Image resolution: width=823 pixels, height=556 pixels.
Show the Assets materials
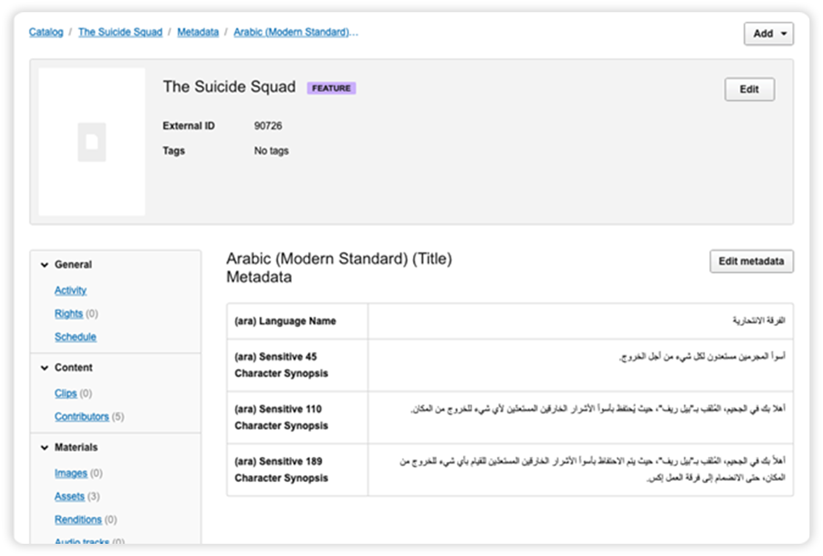pyautogui.click(x=69, y=496)
